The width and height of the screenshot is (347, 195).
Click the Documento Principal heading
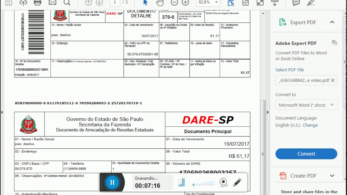pos(208,131)
